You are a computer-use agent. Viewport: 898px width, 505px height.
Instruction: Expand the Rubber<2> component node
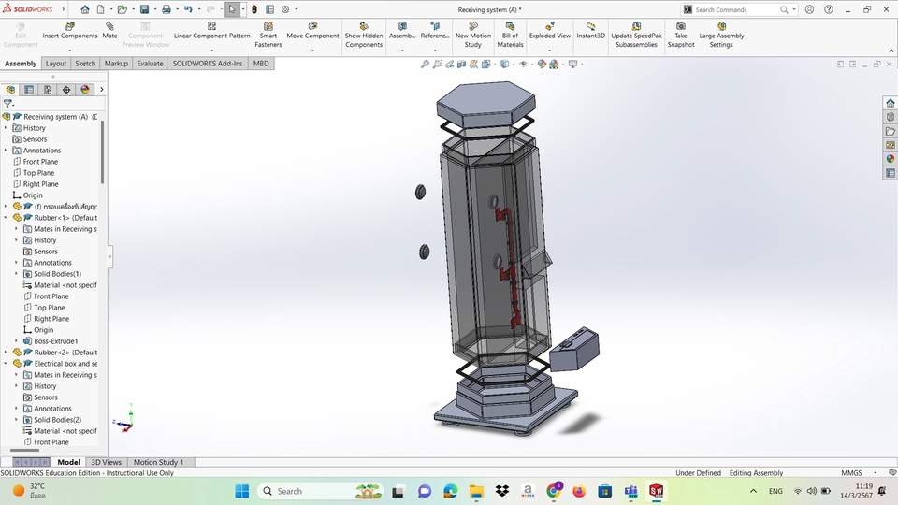click(x=6, y=353)
